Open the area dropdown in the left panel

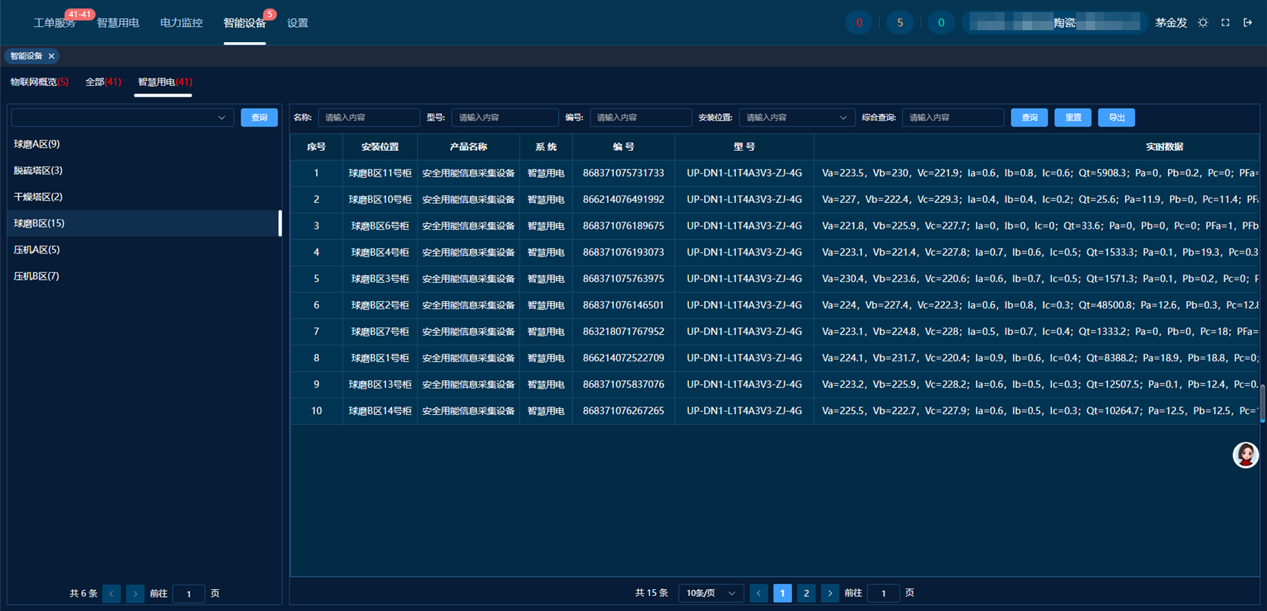(x=121, y=118)
